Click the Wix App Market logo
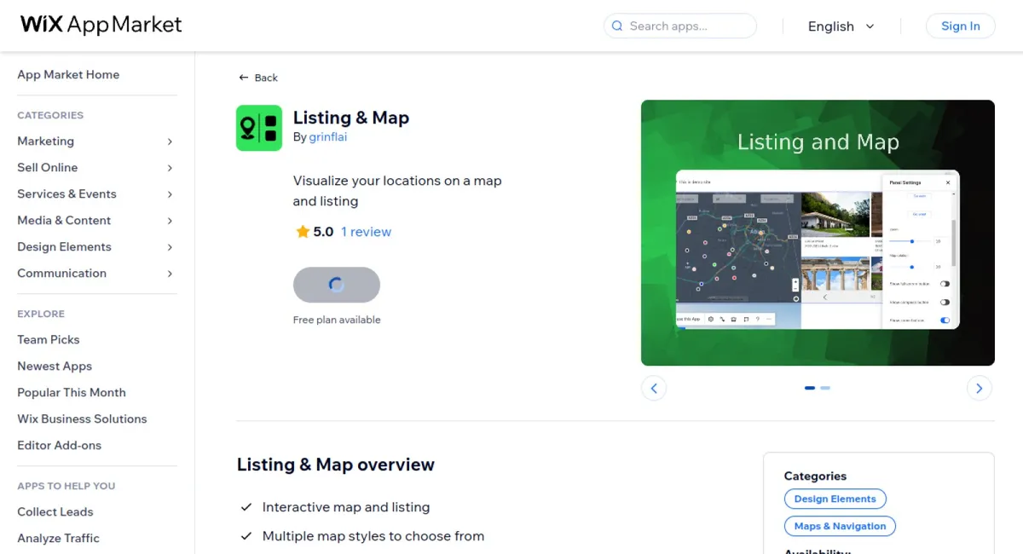Screen dimensions: 1023x554 (x=101, y=25)
